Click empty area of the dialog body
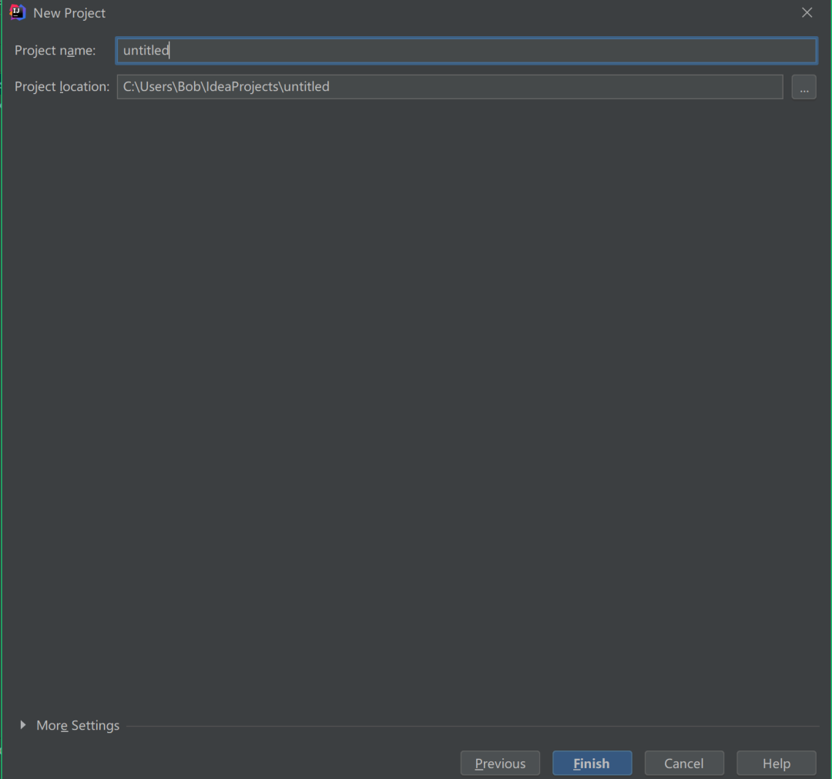 416,403
